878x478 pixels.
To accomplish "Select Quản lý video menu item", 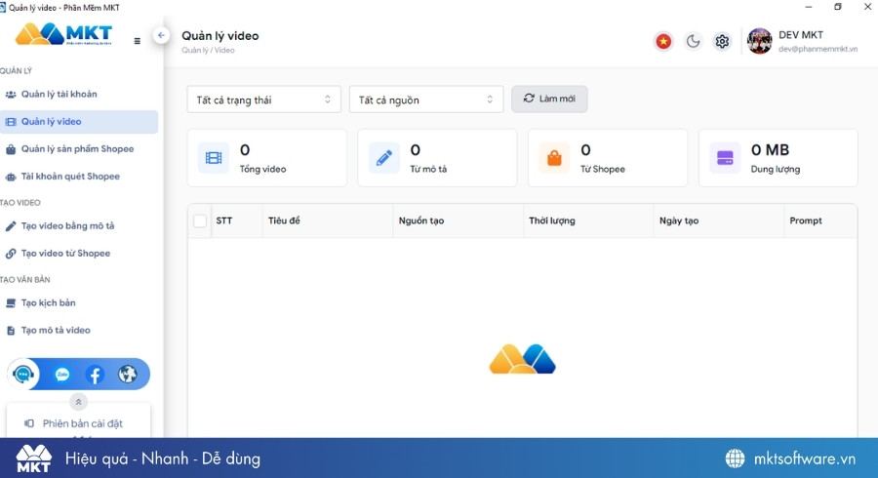I will tap(79, 122).
